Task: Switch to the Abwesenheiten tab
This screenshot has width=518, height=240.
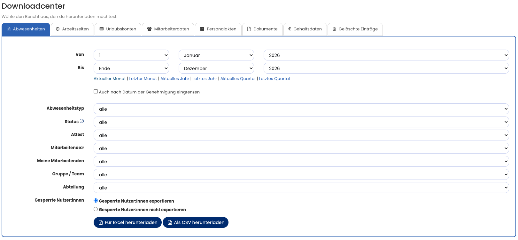Action: [x=26, y=29]
